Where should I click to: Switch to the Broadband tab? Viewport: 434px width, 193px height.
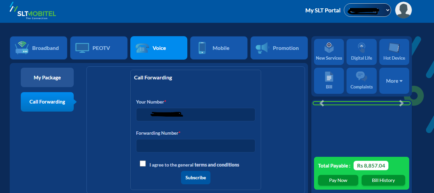pos(39,48)
